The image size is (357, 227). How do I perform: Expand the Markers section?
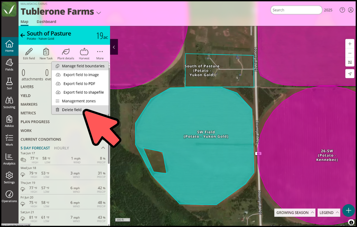pyautogui.click(x=29, y=104)
